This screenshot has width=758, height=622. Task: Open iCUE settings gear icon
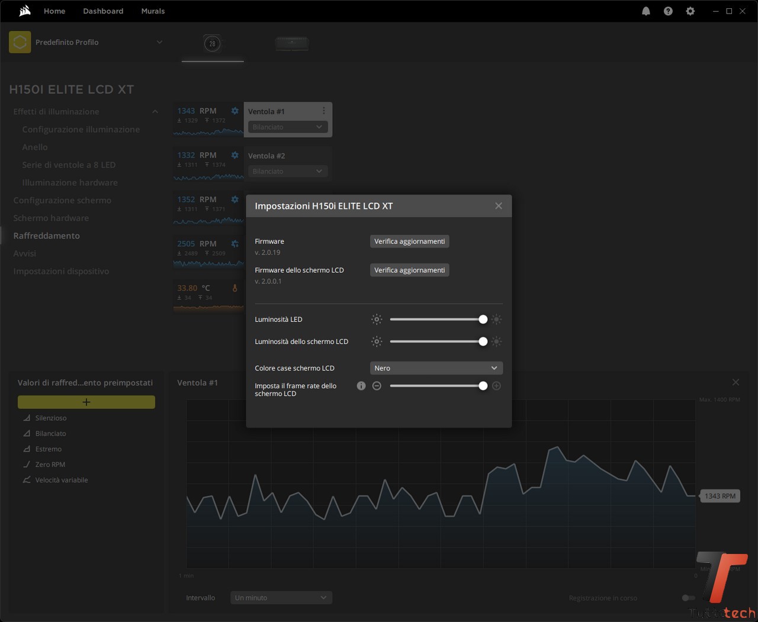(x=690, y=11)
